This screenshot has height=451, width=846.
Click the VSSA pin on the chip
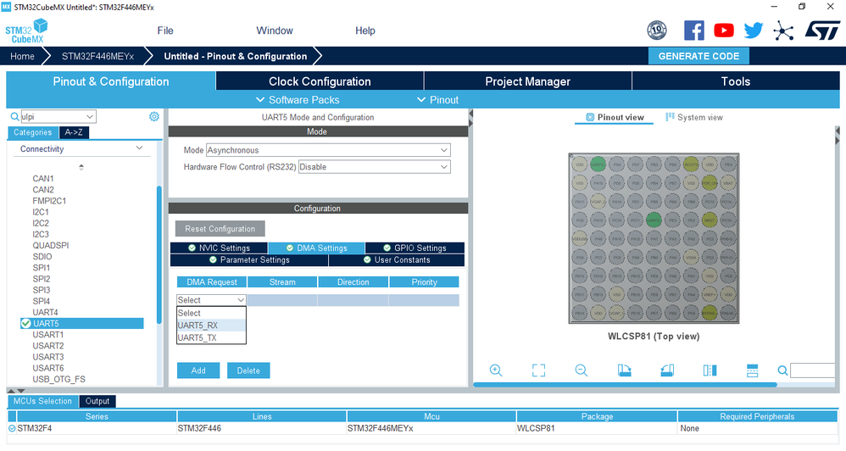pyautogui.click(x=691, y=258)
